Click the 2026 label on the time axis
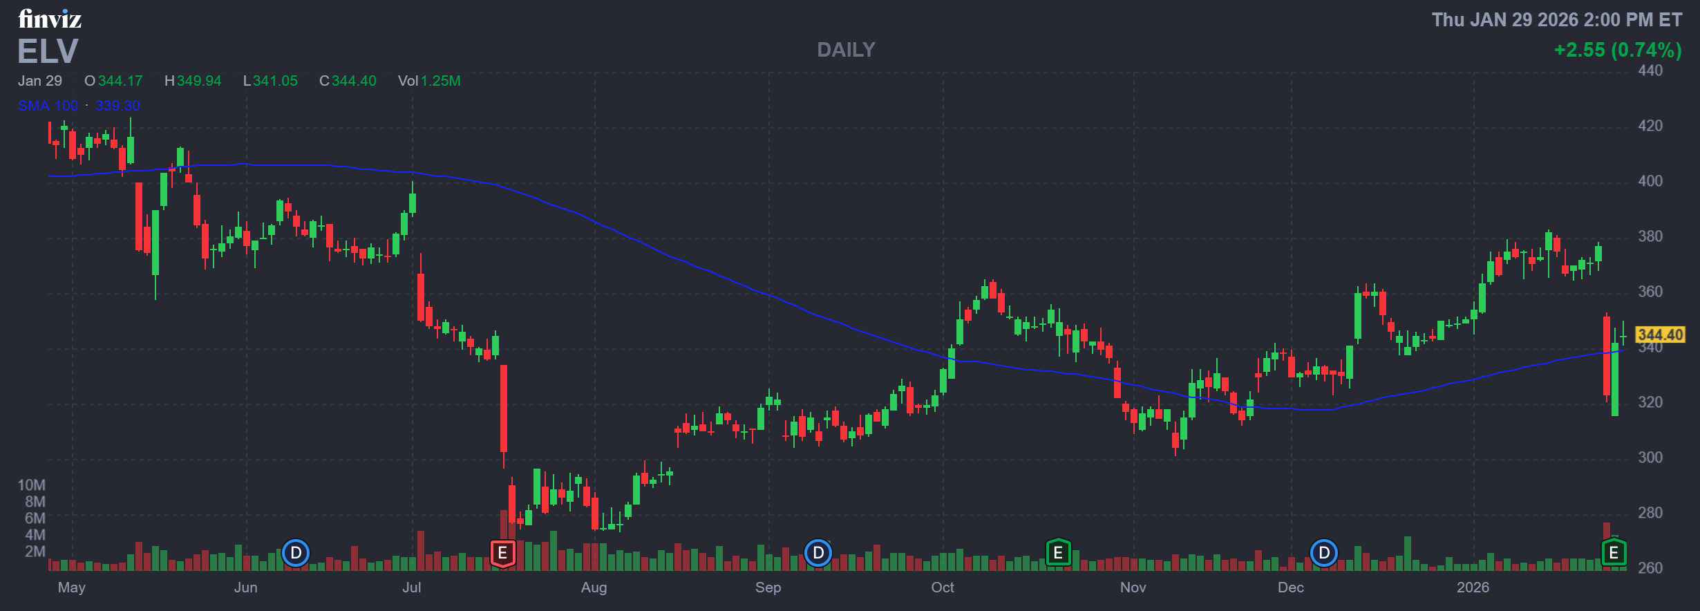This screenshot has width=1700, height=611. [x=1473, y=587]
